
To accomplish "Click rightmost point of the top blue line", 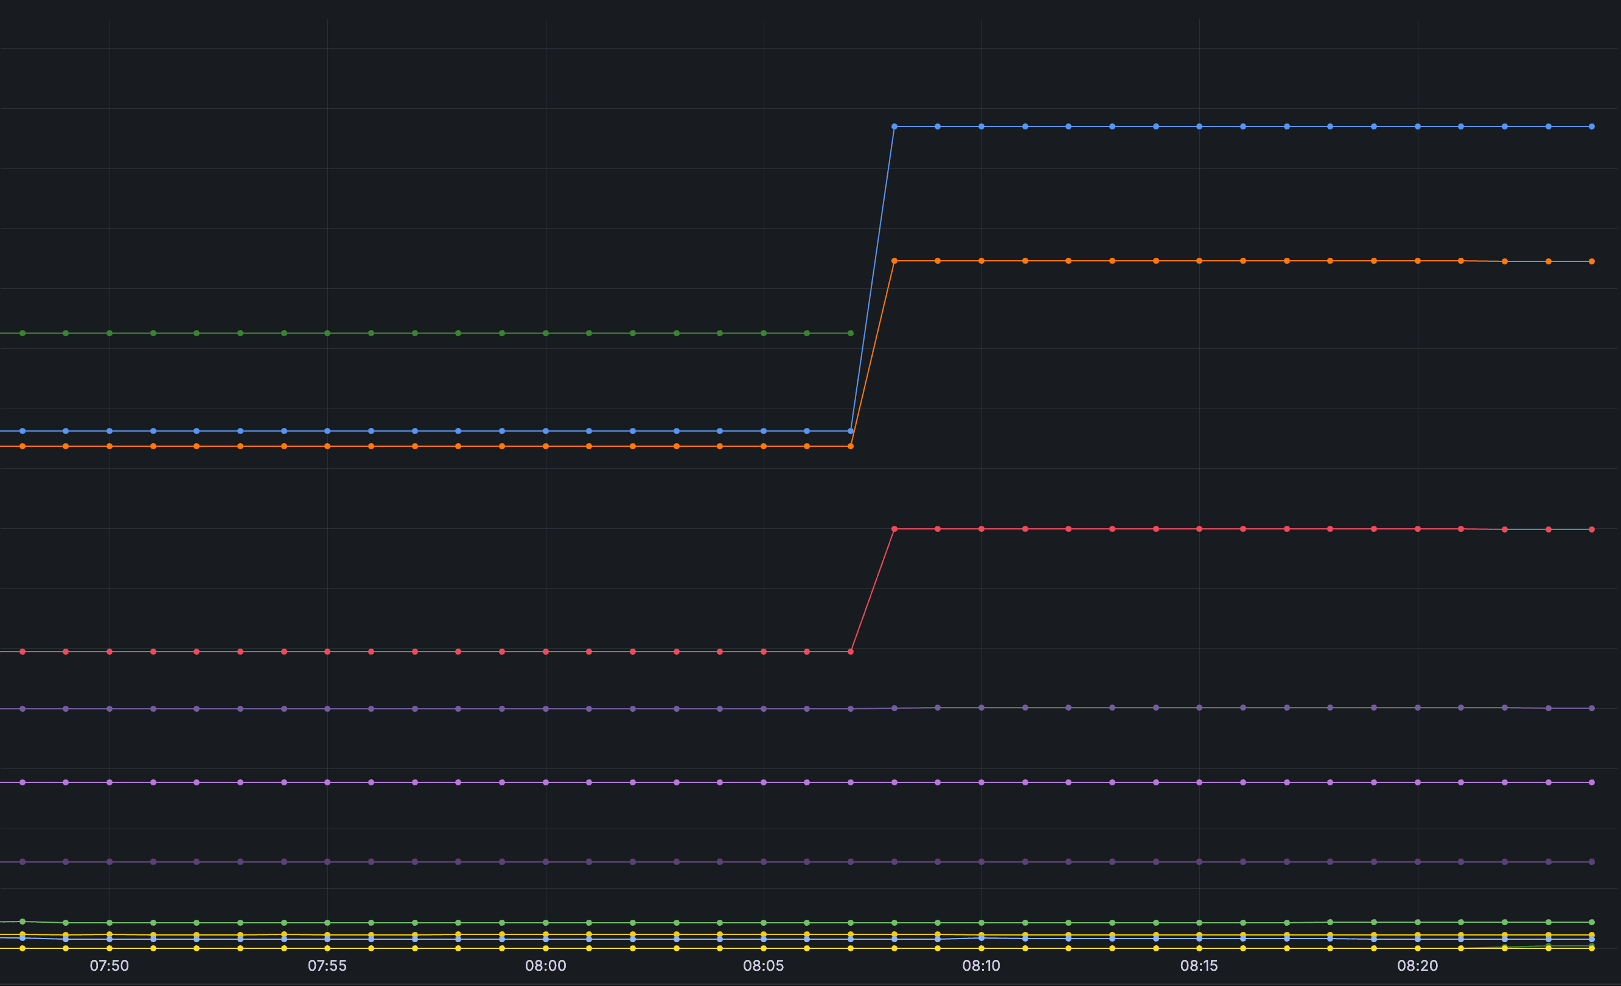I will (1591, 126).
